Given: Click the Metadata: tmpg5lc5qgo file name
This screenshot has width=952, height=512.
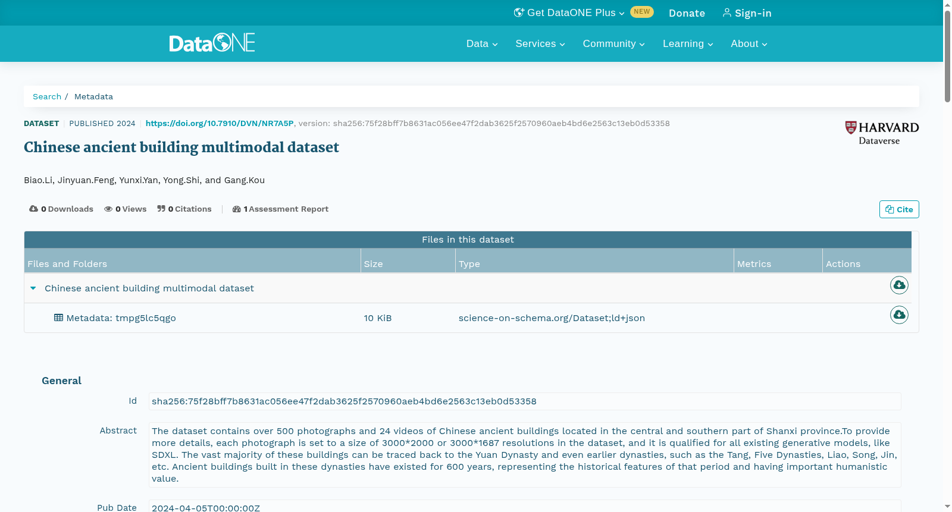Looking at the screenshot, I should point(121,318).
